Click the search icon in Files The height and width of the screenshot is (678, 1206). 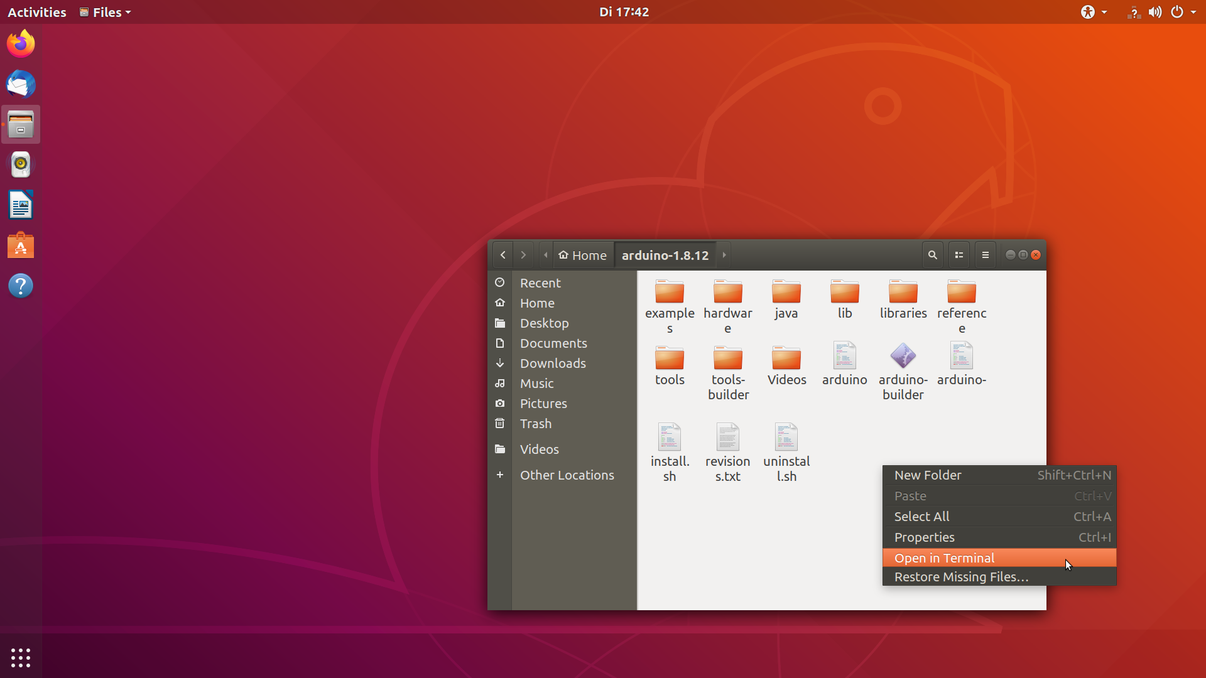(x=932, y=255)
